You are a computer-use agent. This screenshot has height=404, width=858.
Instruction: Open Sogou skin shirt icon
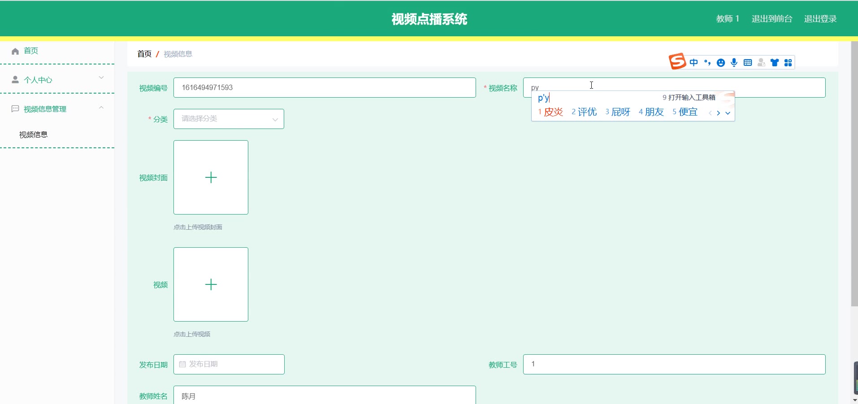tap(775, 63)
